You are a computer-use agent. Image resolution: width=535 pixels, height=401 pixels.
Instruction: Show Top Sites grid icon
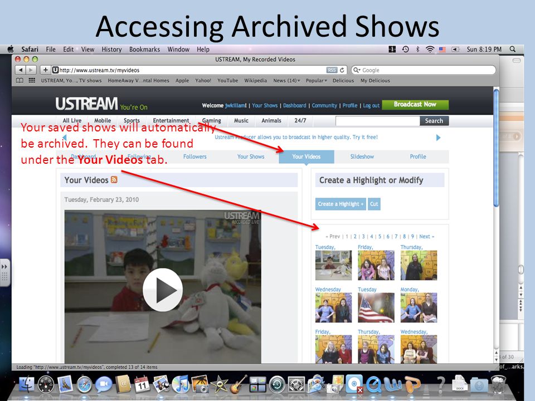point(32,80)
